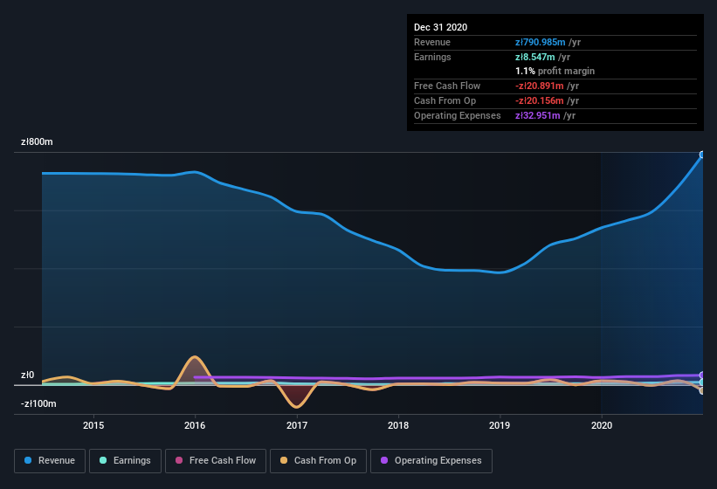Click the 2019 x-axis label

[500, 425]
